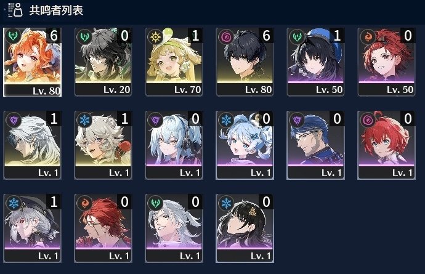Click the pink havoc swirl icon on black-haired male
Screen dimensions: 425x274
click(226, 36)
